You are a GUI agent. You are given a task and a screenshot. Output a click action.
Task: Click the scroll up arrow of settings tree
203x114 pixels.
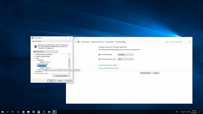69,54
